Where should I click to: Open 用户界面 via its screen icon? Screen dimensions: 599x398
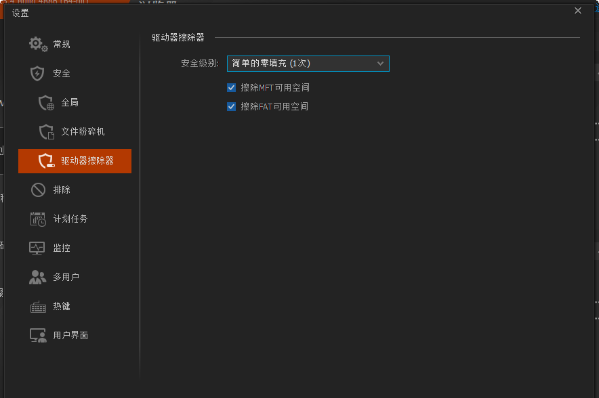point(38,335)
